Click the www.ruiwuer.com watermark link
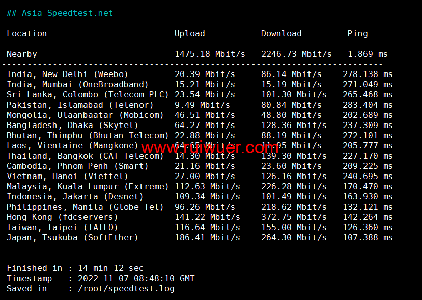The image size is (422, 300). [x=210, y=148]
